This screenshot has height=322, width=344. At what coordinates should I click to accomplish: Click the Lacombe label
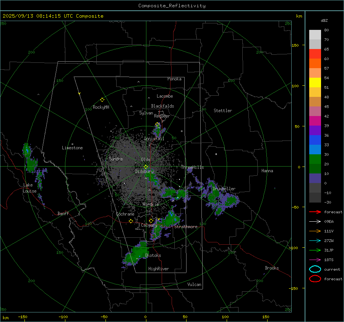pyautogui.click(x=165, y=96)
